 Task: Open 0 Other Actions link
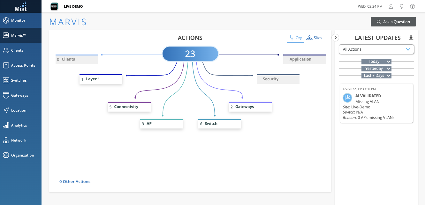tap(75, 182)
